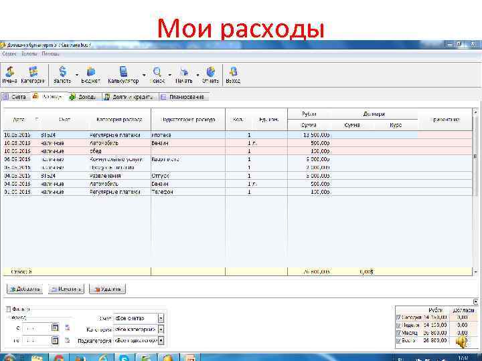This screenshot has width=482, height=361.
Task: Click the Windows Start button
Action: click(x=9, y=357)
